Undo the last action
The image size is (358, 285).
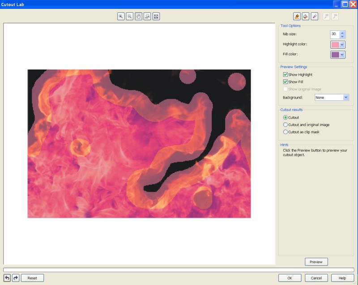pyautogui.click(x=7, y=278)
